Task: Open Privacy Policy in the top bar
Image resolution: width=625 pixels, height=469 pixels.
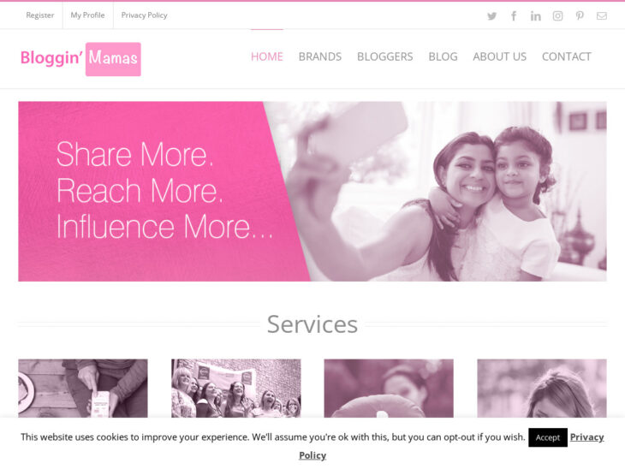Action: pos(145,15)
